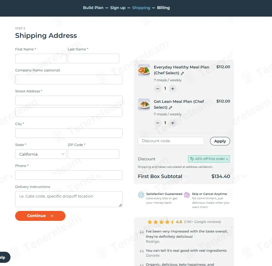
Task: Focus the Discount code field
Action: [171, 141]
